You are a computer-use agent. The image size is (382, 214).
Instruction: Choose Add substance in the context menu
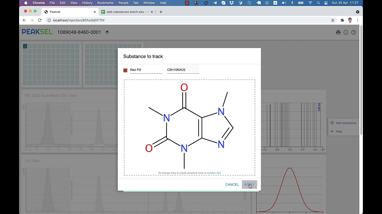point(343,123)
